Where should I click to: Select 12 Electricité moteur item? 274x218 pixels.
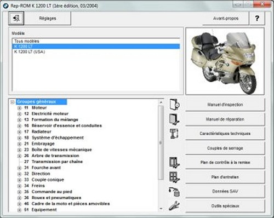click(x=46, y=114)
